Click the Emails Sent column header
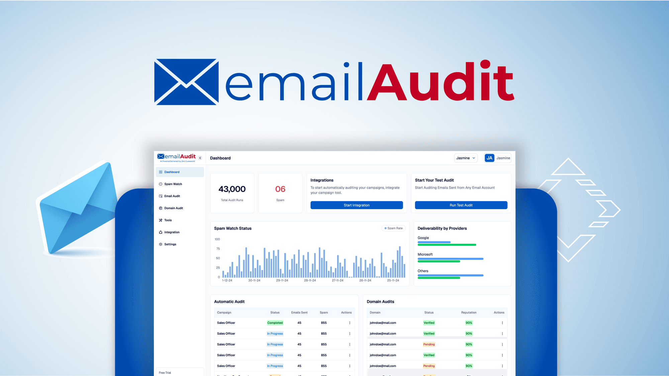This screenshot has height=376, width=669. tap(299, 312)
